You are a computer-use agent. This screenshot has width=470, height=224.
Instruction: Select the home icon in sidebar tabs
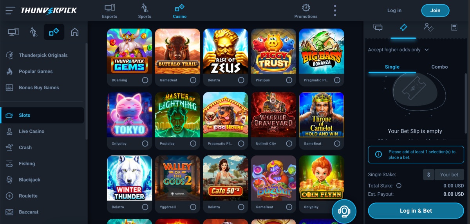click(x=74, y=32)
